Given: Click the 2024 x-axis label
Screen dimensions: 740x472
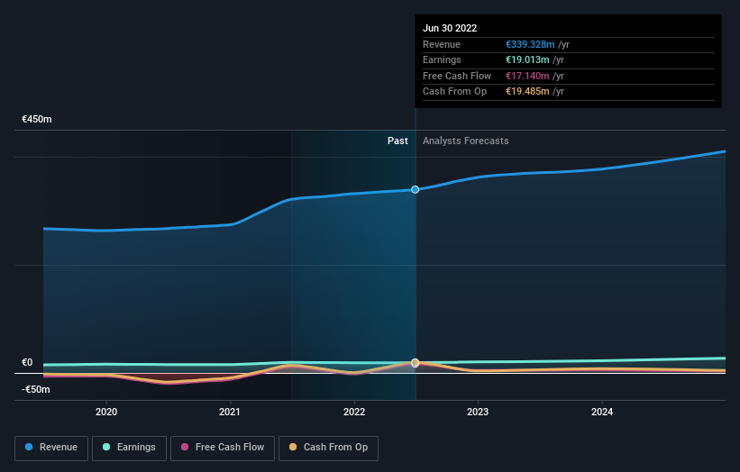Looking at the screenshot, I should point(602,413).
